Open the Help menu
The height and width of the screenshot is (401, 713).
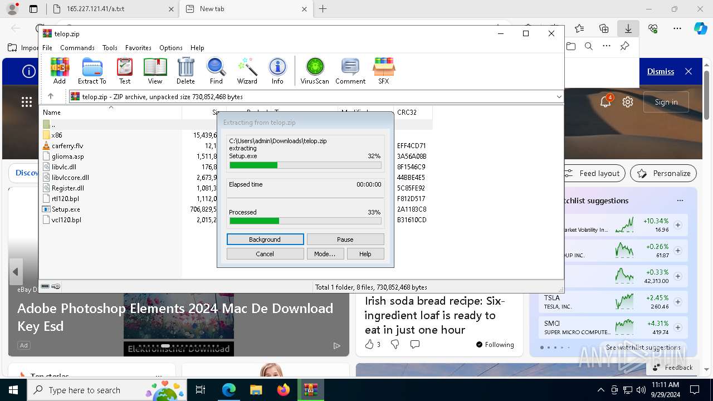(197, 48)
